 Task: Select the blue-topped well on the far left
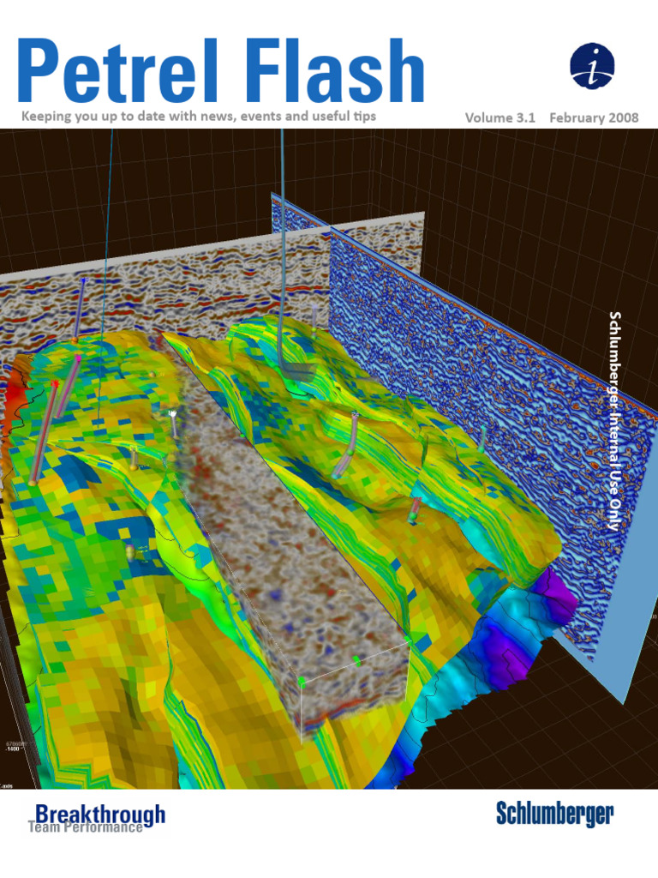(x=83, y=281)
